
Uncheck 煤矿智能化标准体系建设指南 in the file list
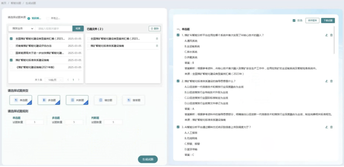tap(11, 60)
